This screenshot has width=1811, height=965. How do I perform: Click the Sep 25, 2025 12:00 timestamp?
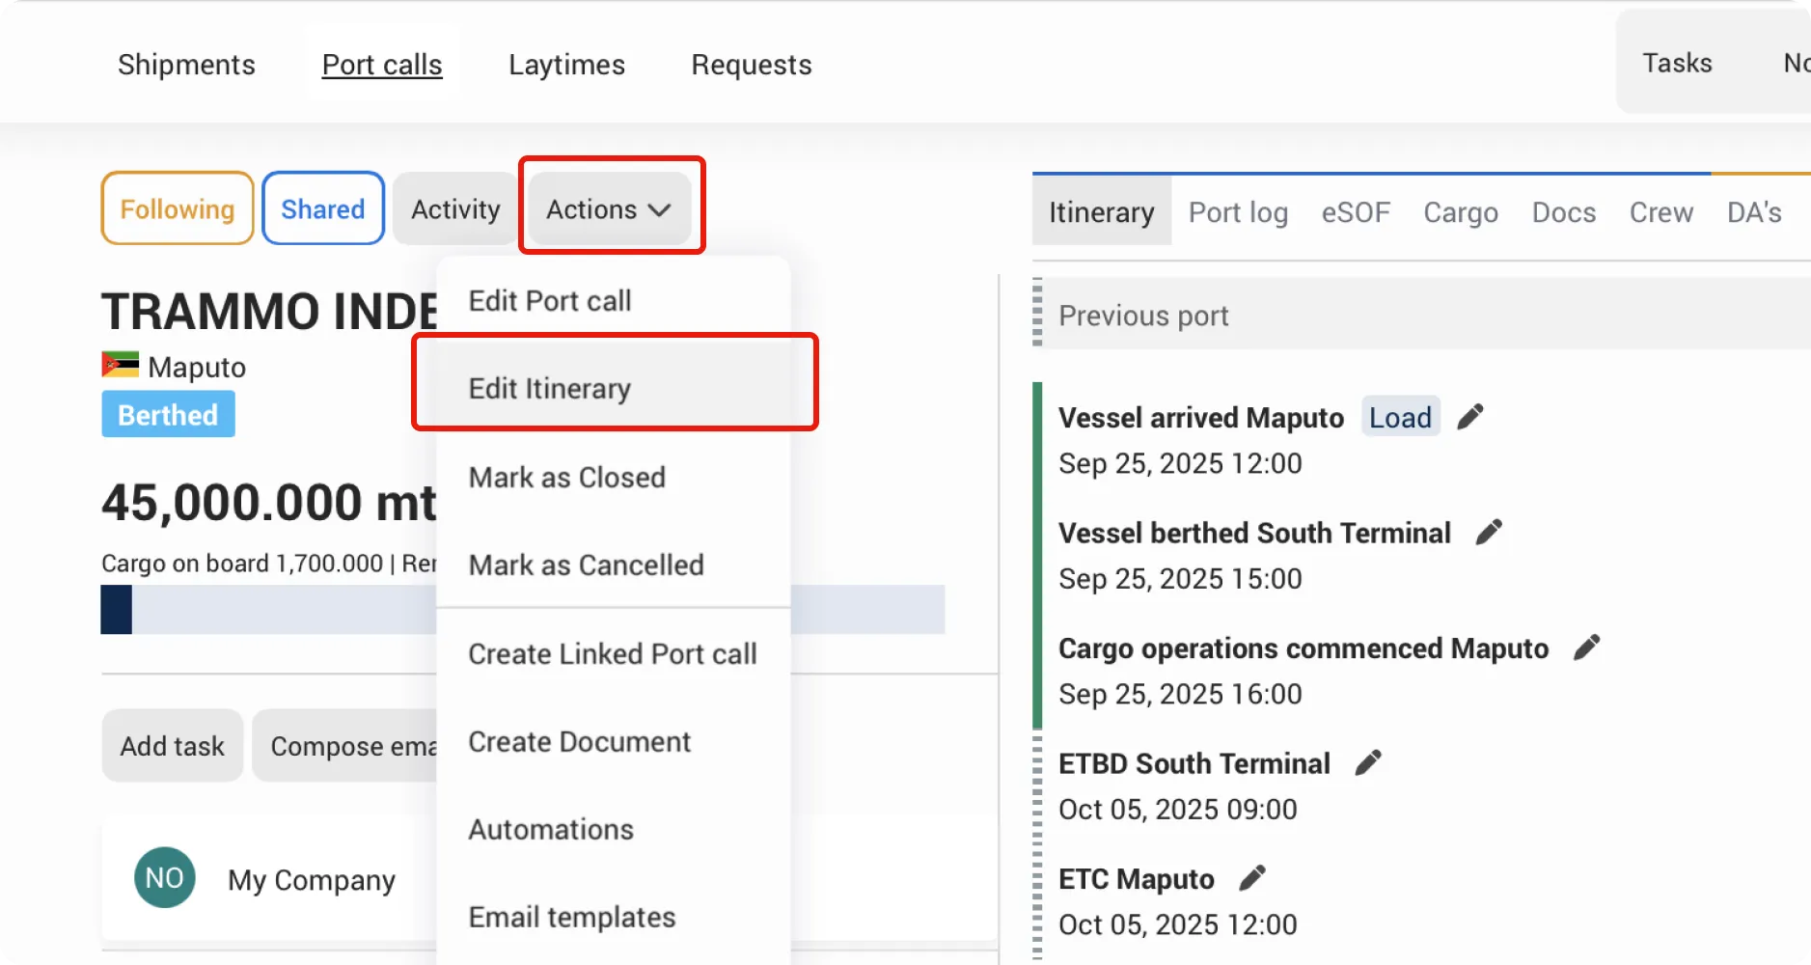click(1180, 463)
